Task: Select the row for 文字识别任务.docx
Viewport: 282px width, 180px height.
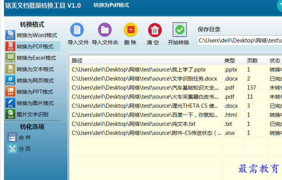Action: tap(176, 79)
